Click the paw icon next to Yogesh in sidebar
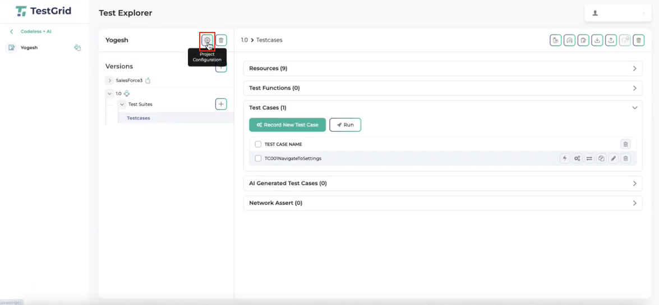659x305 pixels. (77, 48)
